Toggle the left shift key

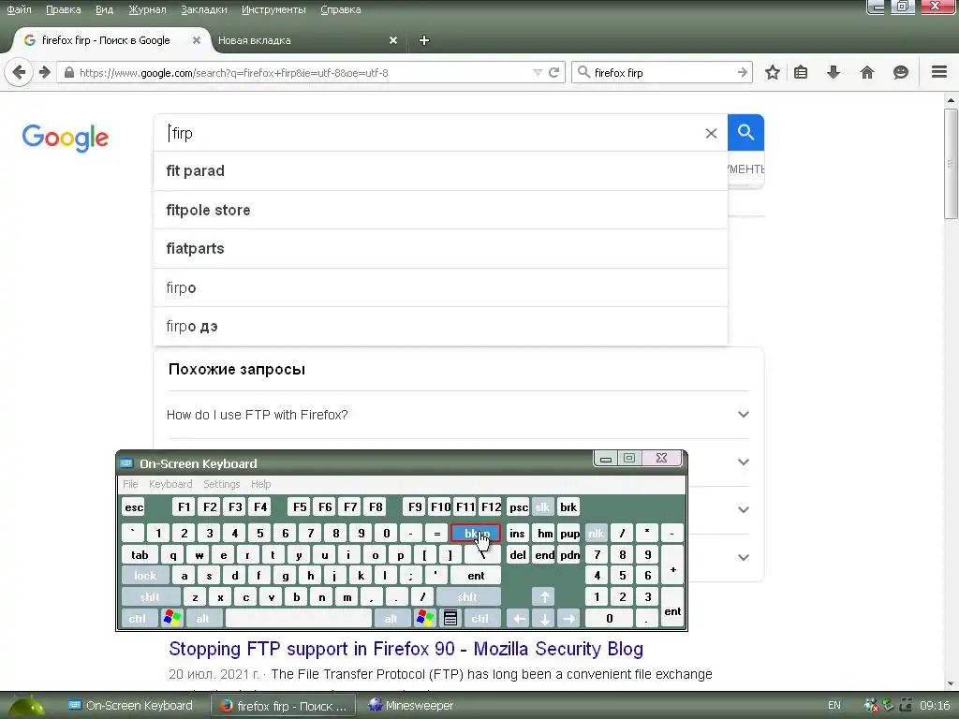pyautogui.click(x=151, y=596)
